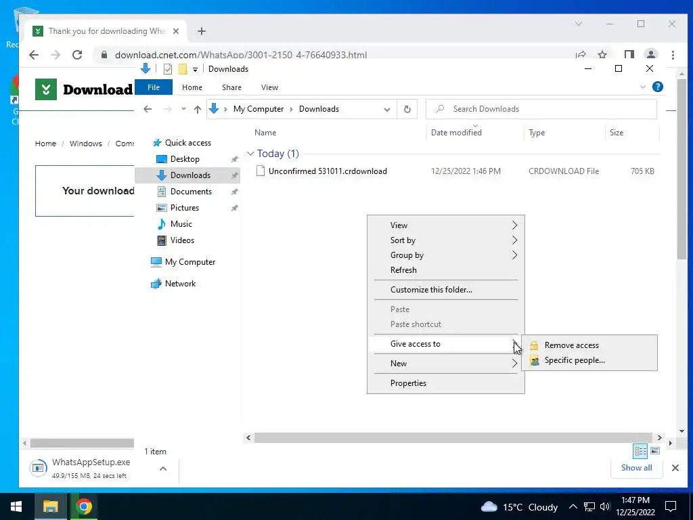Open the View ribbon tab in Explorer
This screenshot has width=693, height=520.
(x=269, y=87)
